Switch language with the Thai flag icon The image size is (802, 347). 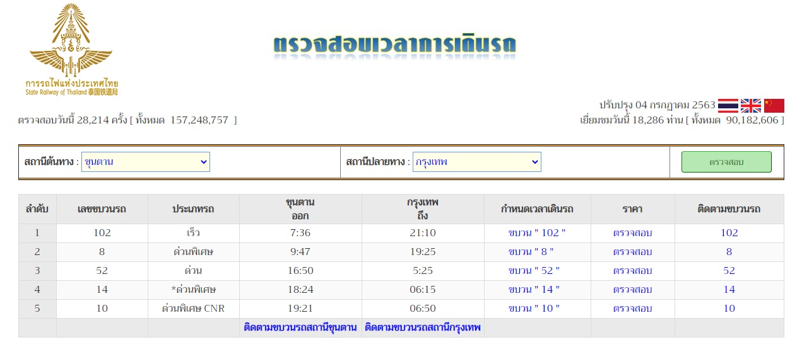(x=728, y=105)
